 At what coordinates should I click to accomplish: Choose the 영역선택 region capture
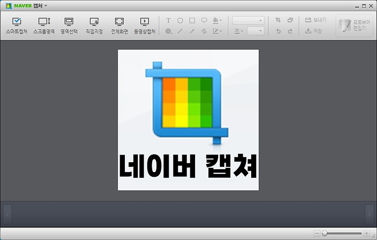click(69, 26)
